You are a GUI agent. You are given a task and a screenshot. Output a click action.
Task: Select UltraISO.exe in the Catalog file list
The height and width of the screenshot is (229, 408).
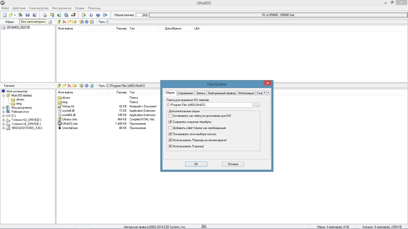pos(70,124)
